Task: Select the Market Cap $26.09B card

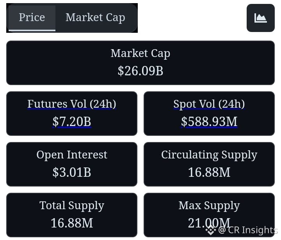Action: (x=140, y=63)
